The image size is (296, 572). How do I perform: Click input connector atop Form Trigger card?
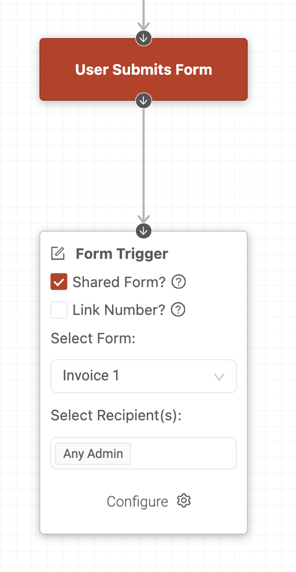click(x=144, y=231)
